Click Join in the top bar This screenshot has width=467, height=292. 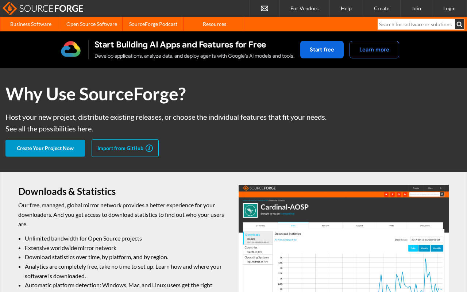[416, 8]
